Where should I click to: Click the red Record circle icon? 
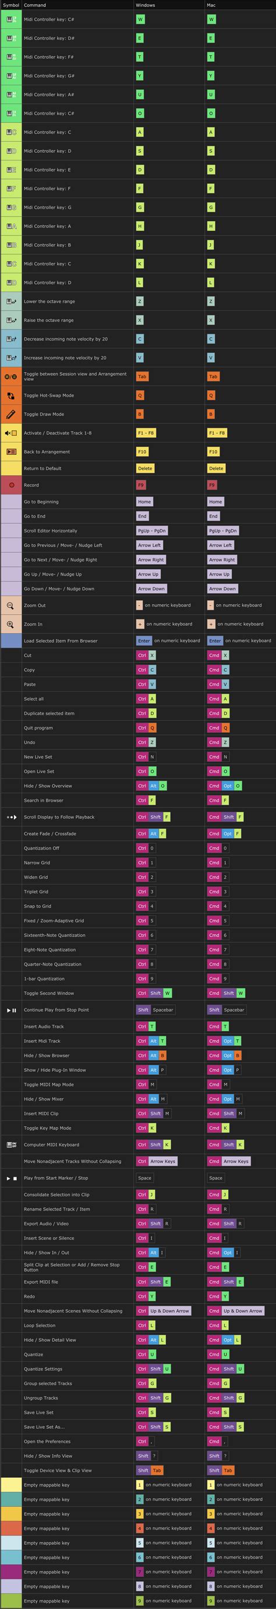point(11,485)
